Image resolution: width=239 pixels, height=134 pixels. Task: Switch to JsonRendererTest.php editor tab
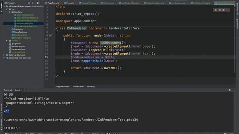click(129, 3)
